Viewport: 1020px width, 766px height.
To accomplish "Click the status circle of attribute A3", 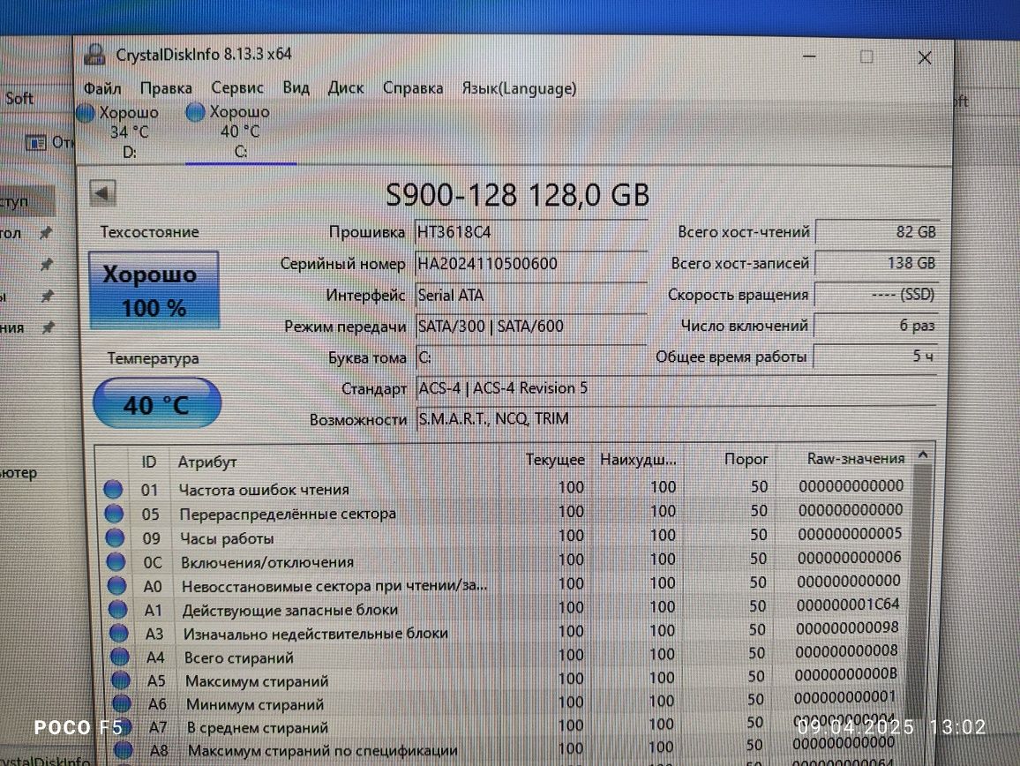I will click(119, 633).
